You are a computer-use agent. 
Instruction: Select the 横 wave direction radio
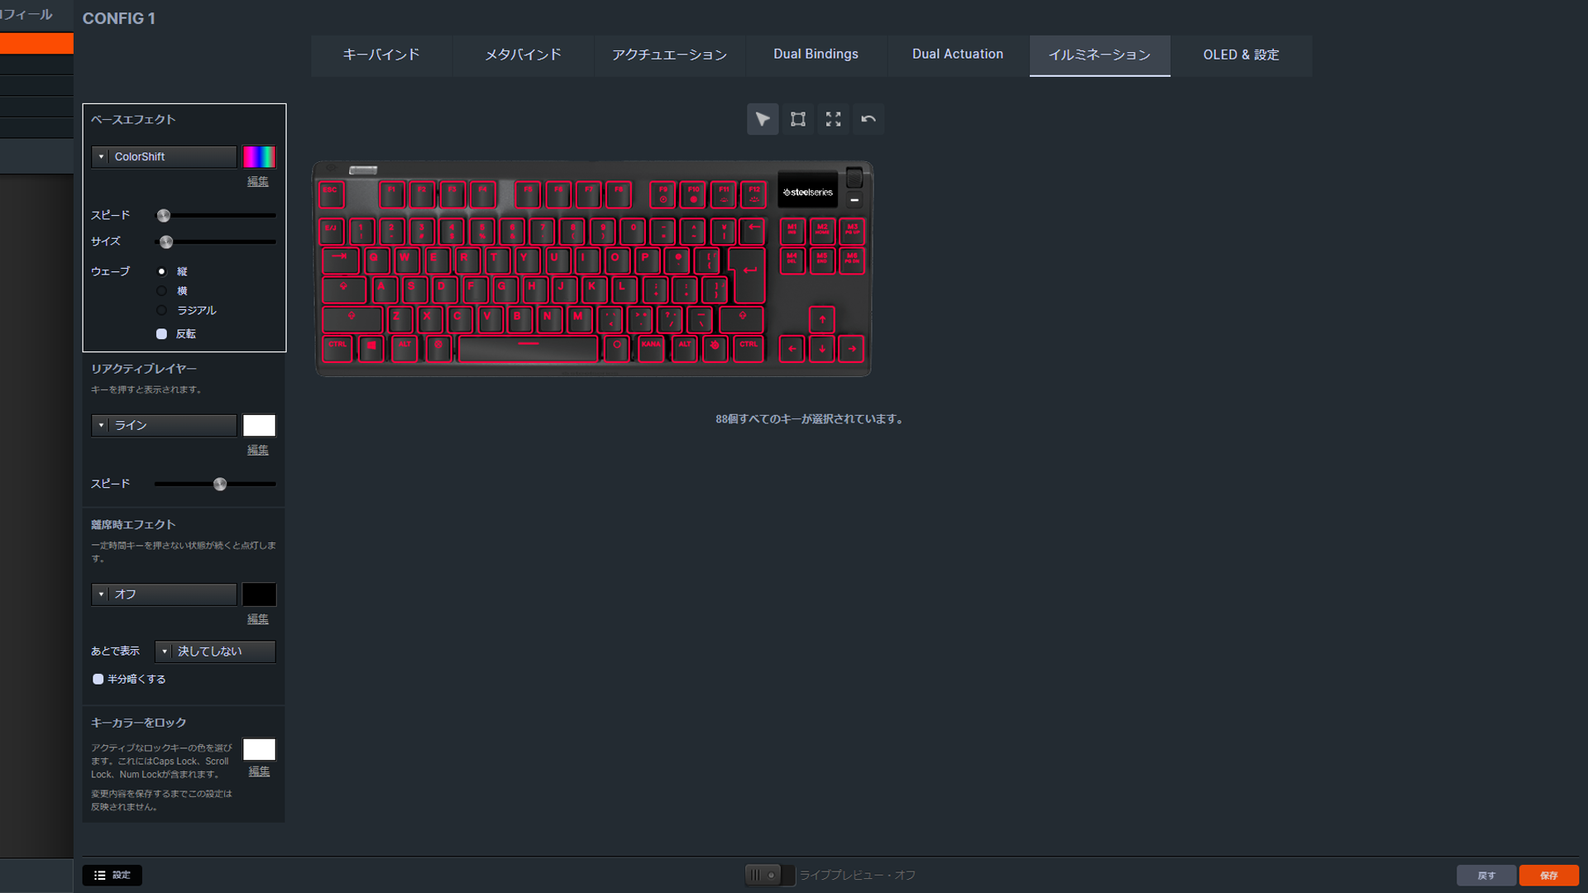click(162, 291)
